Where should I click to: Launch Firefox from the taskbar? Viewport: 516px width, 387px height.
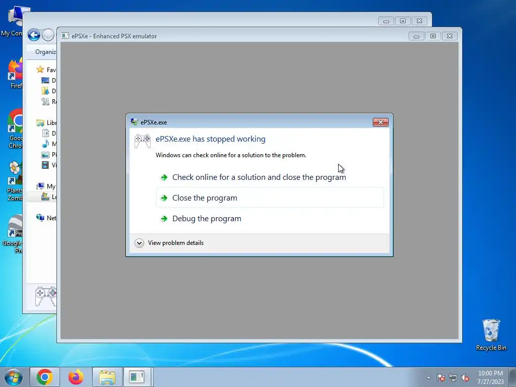(76, 377)
